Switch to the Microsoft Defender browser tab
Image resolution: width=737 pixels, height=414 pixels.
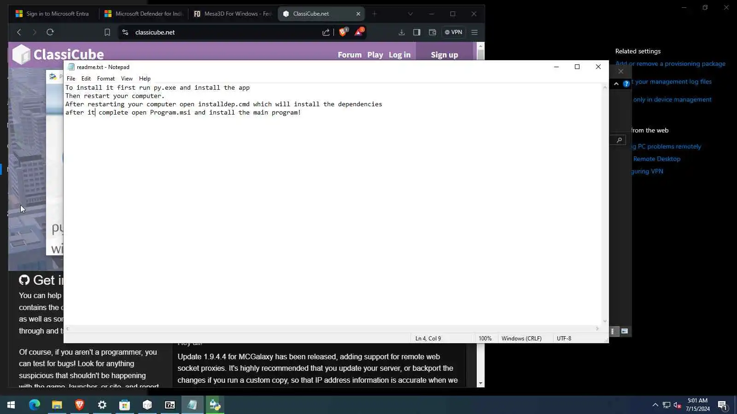pos(144,14)
